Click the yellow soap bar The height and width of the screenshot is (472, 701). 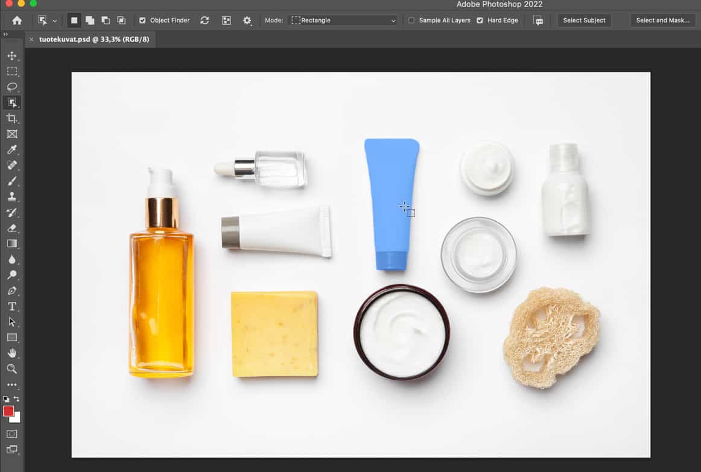click(x=274, y=334)
